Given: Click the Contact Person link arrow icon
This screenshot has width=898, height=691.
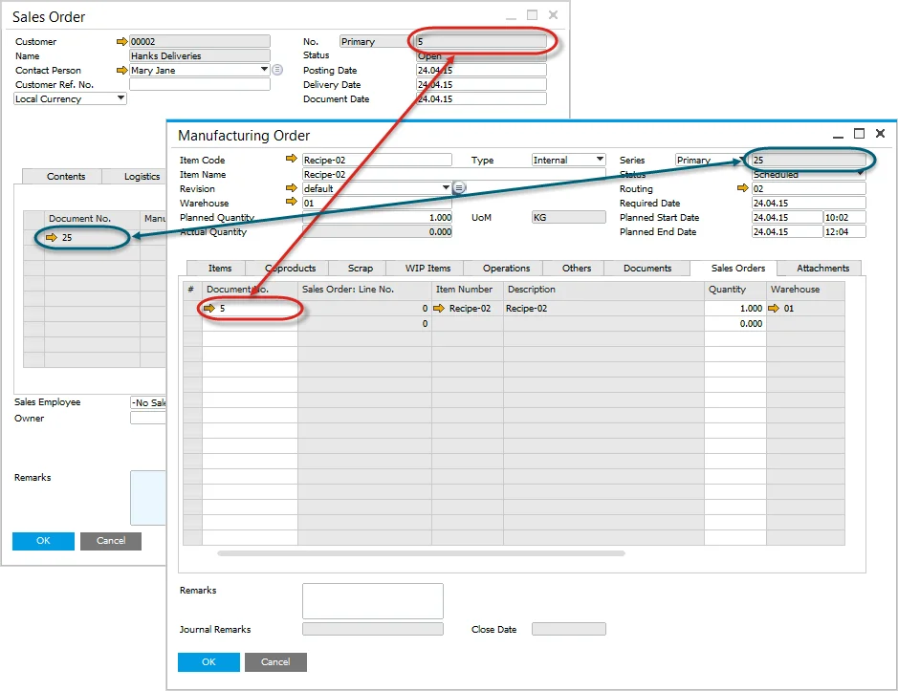Looking at the screenshot, I should tap(121, 71).
